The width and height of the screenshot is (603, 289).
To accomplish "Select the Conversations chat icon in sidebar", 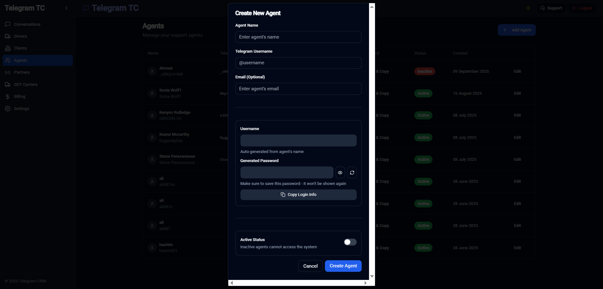I will coord(8,24).
